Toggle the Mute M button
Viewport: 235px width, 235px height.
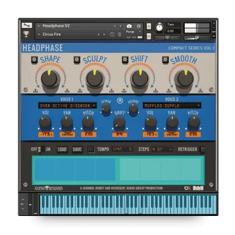149,36
